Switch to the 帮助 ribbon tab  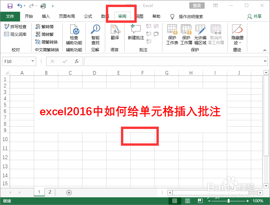156,16
